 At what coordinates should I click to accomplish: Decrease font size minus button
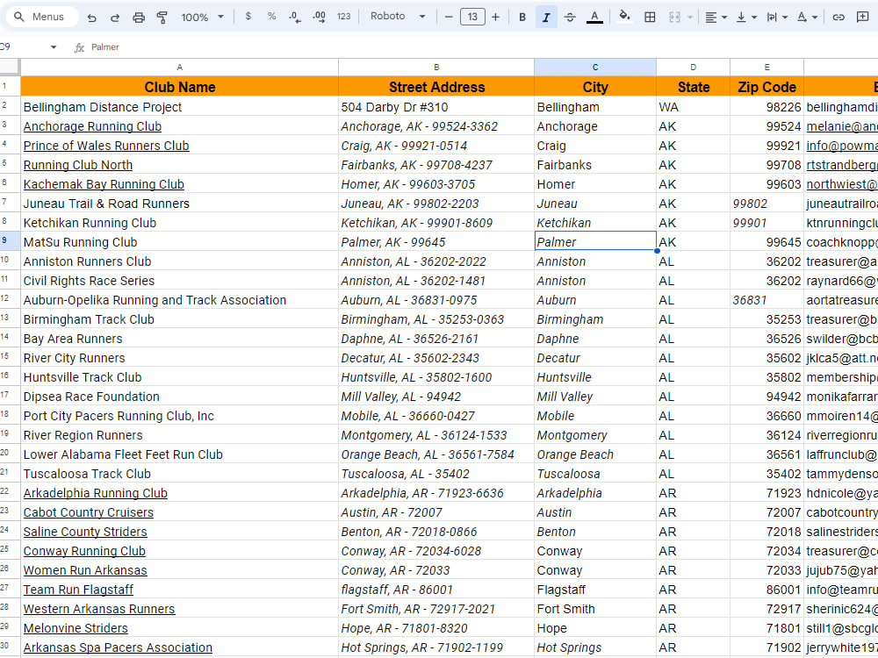tap(449, 17)
